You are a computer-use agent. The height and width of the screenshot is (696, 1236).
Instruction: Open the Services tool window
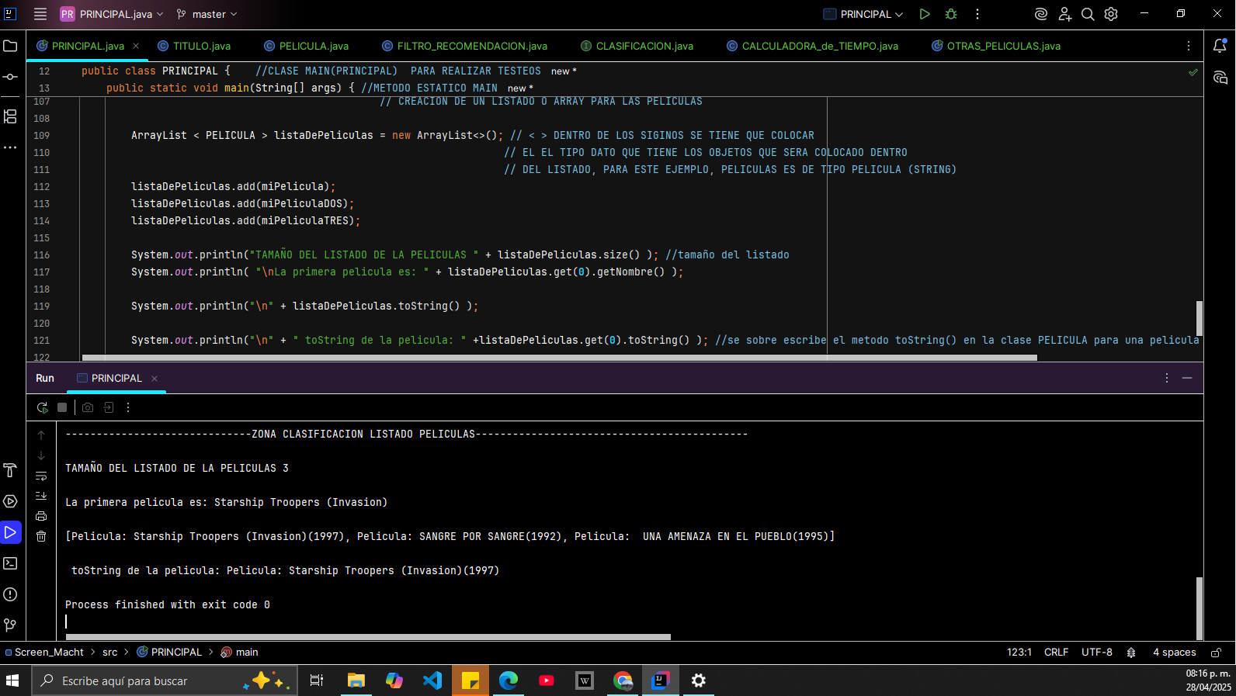pyautogui.click(x=10, y=501)
